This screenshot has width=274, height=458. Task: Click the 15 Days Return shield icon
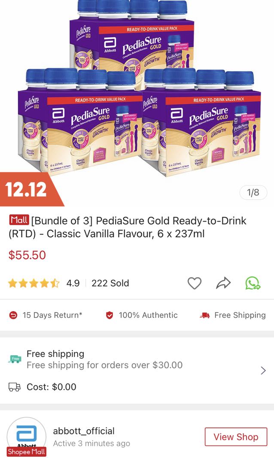point(12,315)
